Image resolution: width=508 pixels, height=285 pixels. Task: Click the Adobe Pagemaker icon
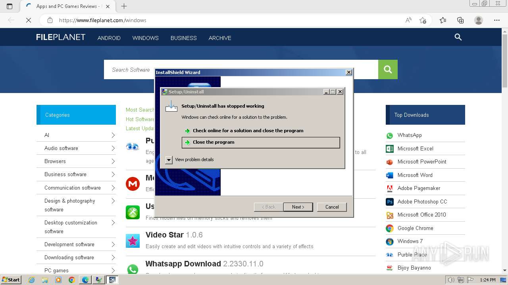(x=390, y=188)
